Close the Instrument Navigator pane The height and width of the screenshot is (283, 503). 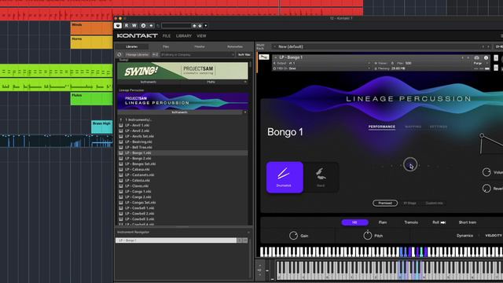248,233
